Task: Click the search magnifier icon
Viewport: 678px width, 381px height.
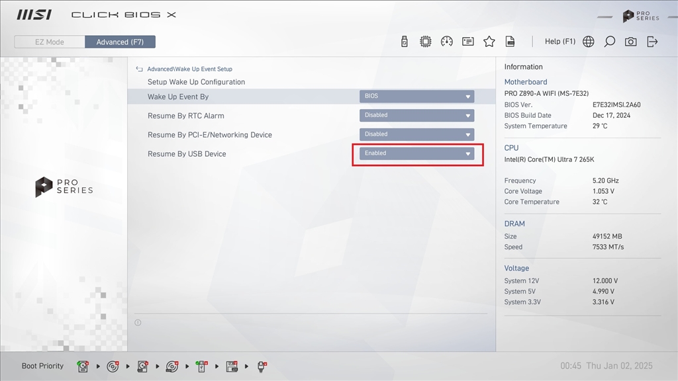Action: 610,42
